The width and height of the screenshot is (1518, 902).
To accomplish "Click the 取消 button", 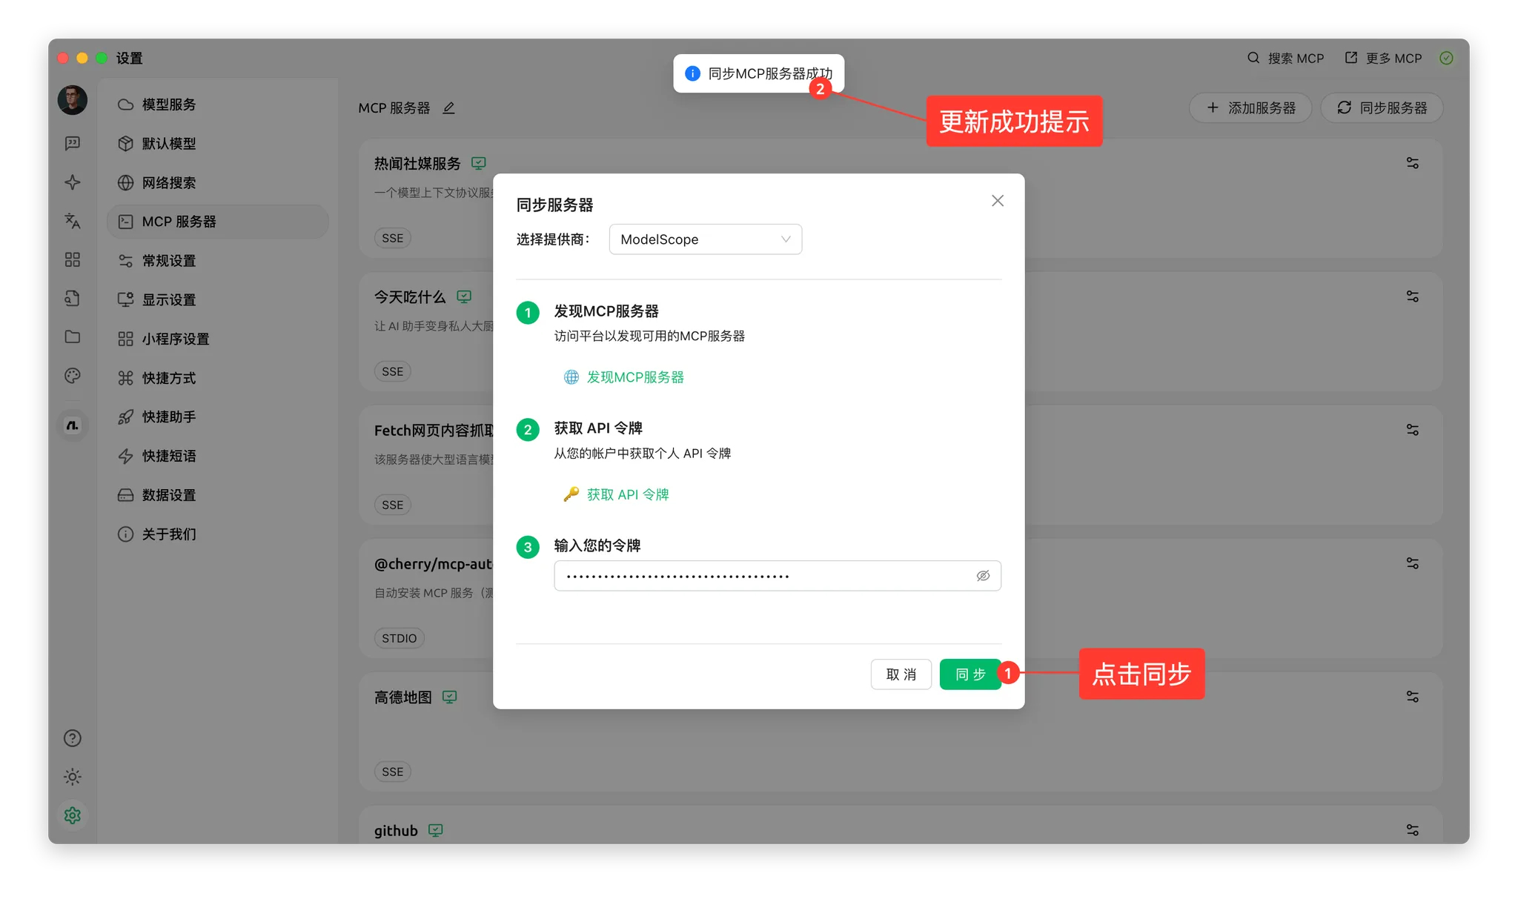I will [x=901, y=674].
